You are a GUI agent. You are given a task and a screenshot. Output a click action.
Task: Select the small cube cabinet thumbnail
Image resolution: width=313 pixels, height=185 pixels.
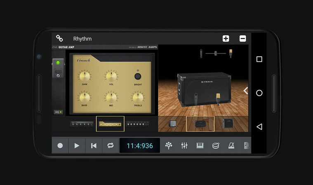tap(172, 124)
